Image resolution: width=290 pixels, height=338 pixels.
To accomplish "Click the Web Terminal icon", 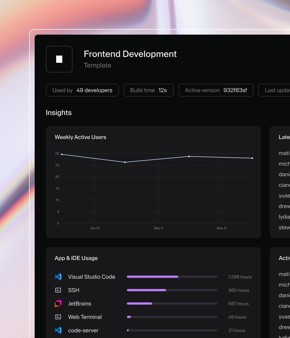I will pyautogui.click(x=58, y=317).
